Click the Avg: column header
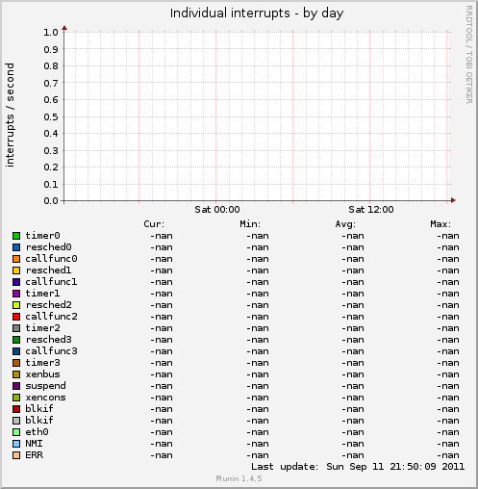This screenshot has width=478, height=489. tap(345, 224)
